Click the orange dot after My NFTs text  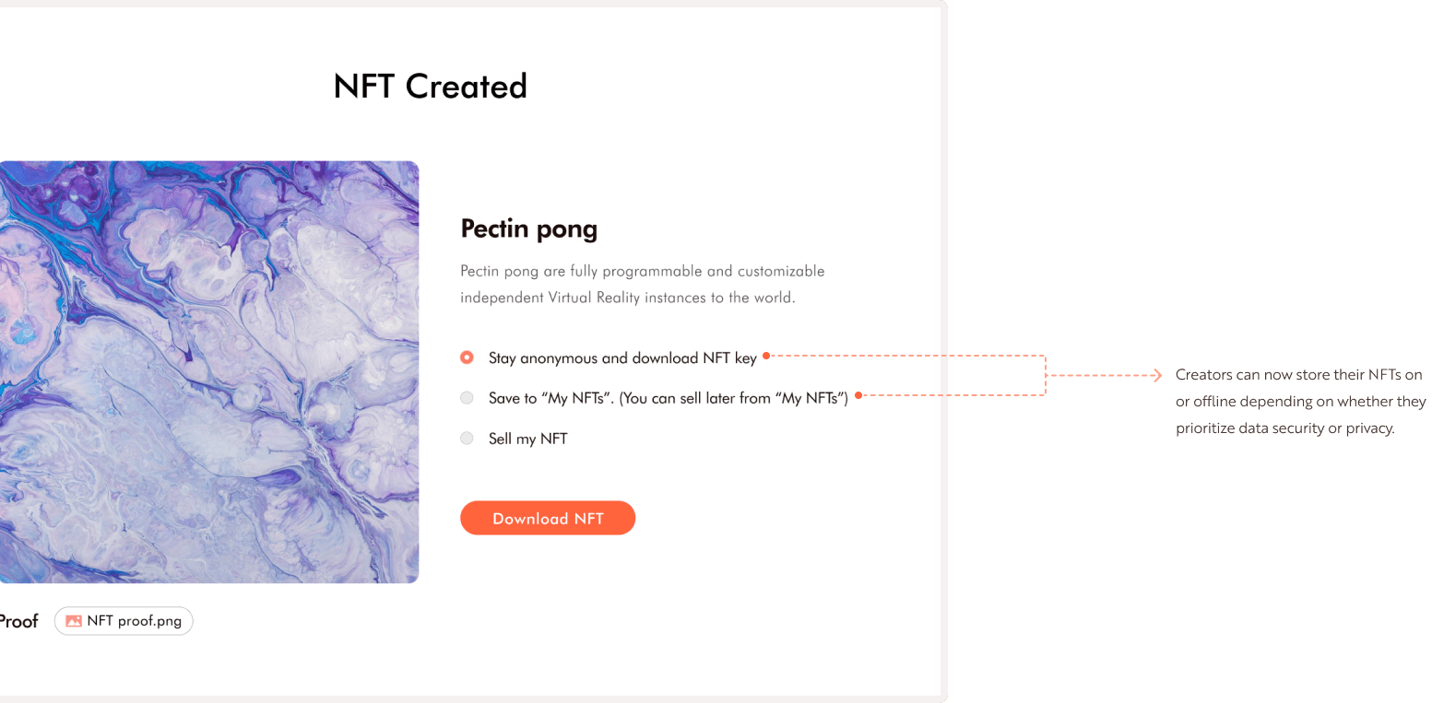point(858,395)
